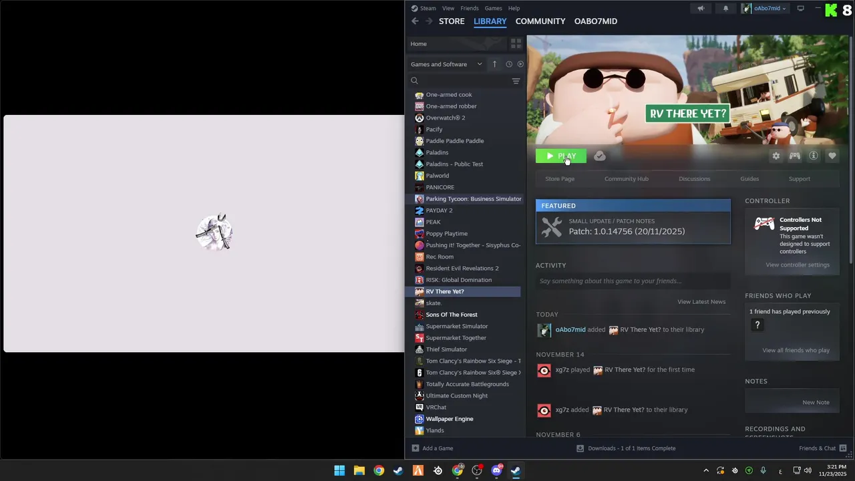This screenshot has height=481, width=855.
Task: Open the Games menu
Action: click(493, 8)
